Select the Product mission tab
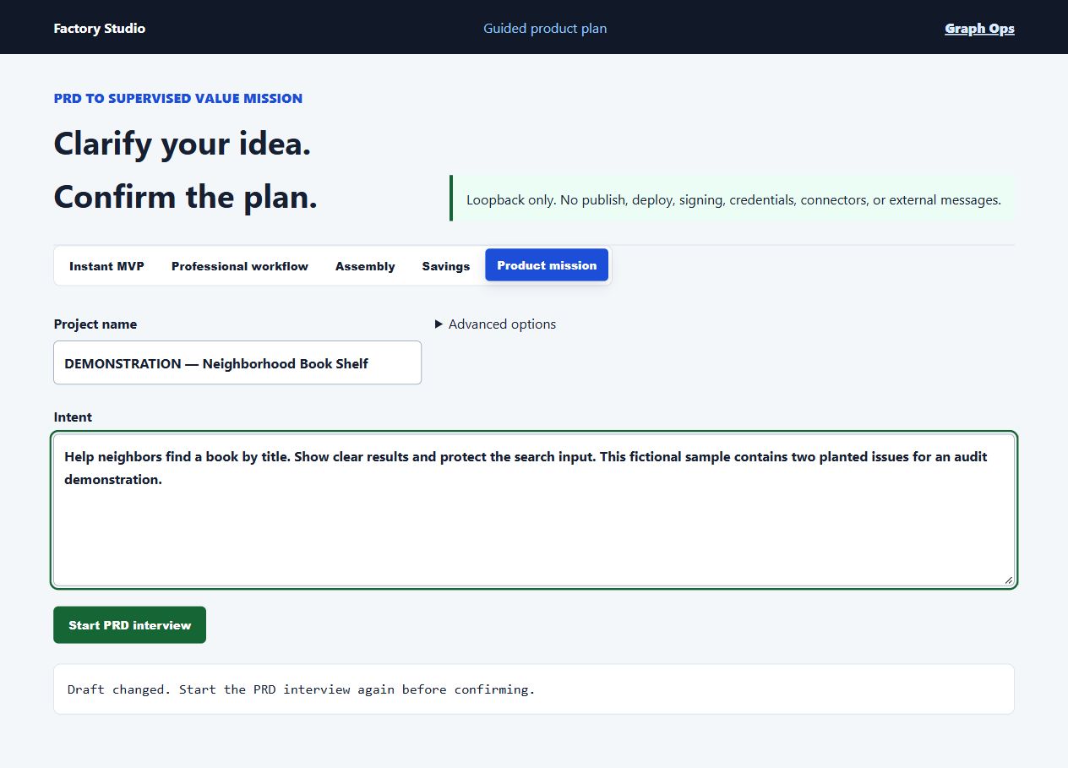Screen dimensions: 1068x768 [x=547, y=265]
